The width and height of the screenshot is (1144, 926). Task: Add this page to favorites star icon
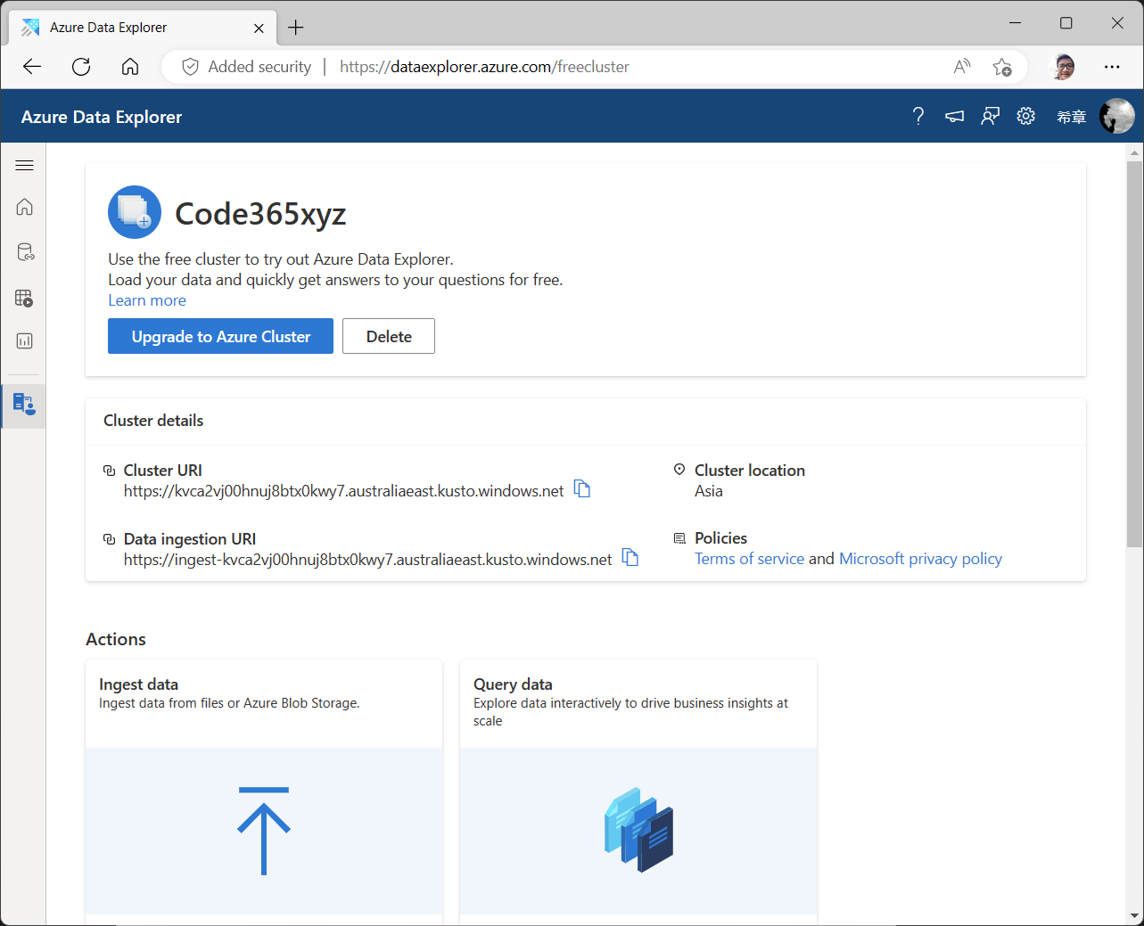1002,67
